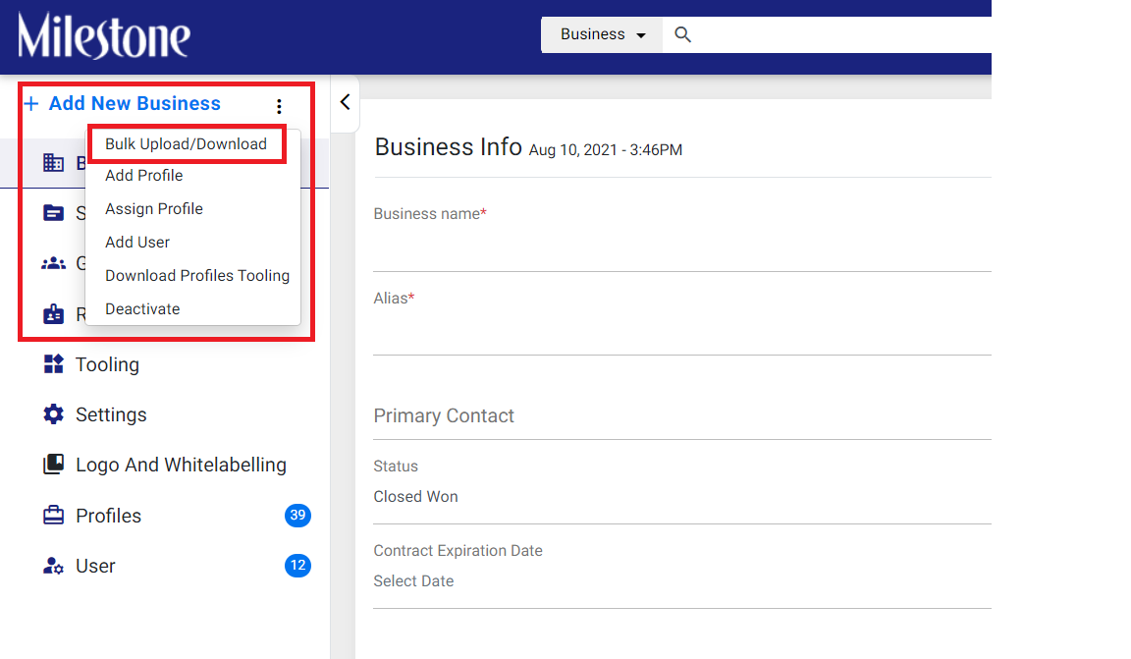Viewport: 1131px width, 659px height.
Task: Select Download Profiles Tooling option
Action: (x=197, y=276)
